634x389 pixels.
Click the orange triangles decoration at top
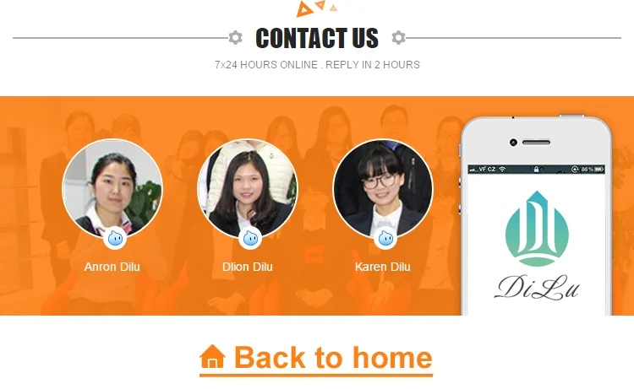tap(316, 8)
